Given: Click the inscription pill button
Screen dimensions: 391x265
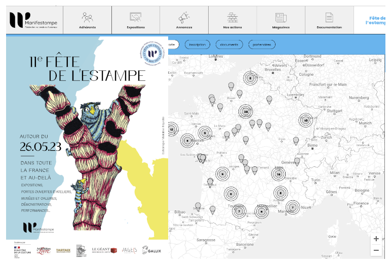Looking at the screenshot, I should coord(197,45).
